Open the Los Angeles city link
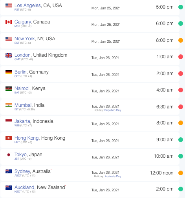The width and height of the screenshot is (185, 198). (x=27, y=5)
